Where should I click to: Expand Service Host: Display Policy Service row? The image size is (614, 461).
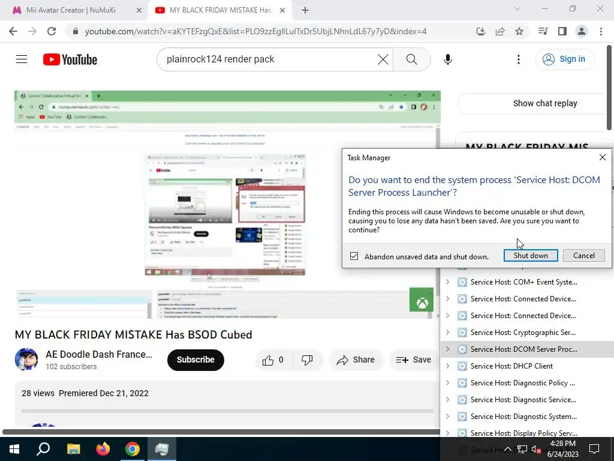tap(447, 433)
